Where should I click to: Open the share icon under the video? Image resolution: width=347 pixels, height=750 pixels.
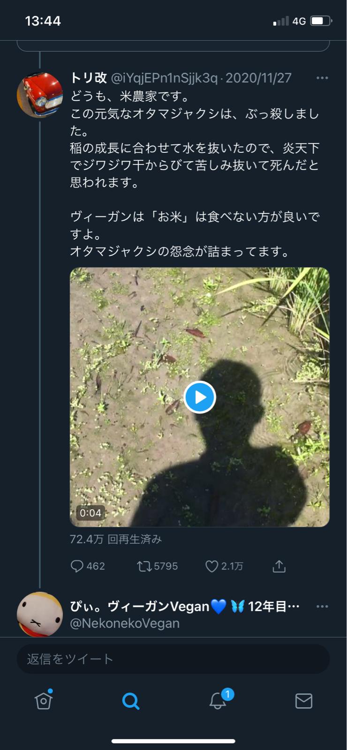279,566
